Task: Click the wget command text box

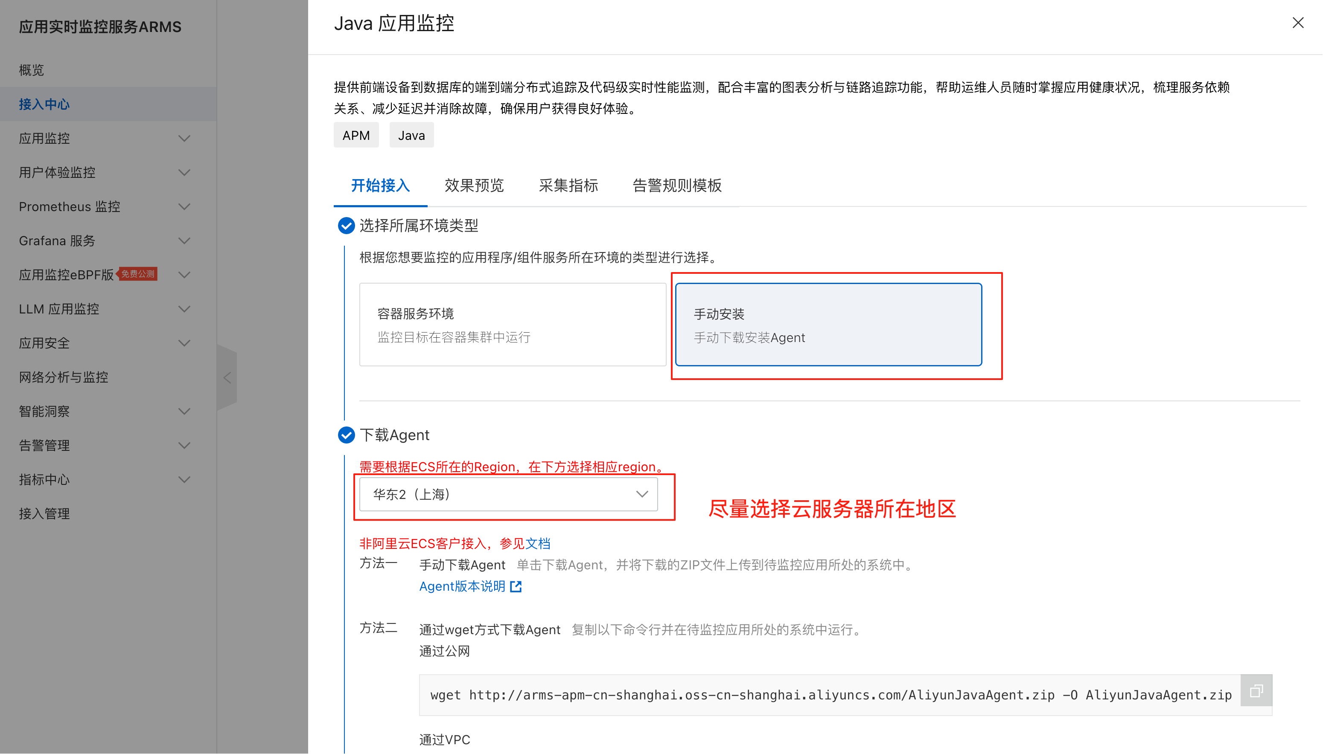Action: 829,695
